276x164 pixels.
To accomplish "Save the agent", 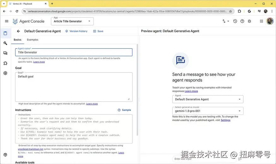I will pos(98,31).
